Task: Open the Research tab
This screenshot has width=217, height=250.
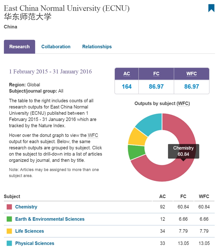Action: click(20, 47)
